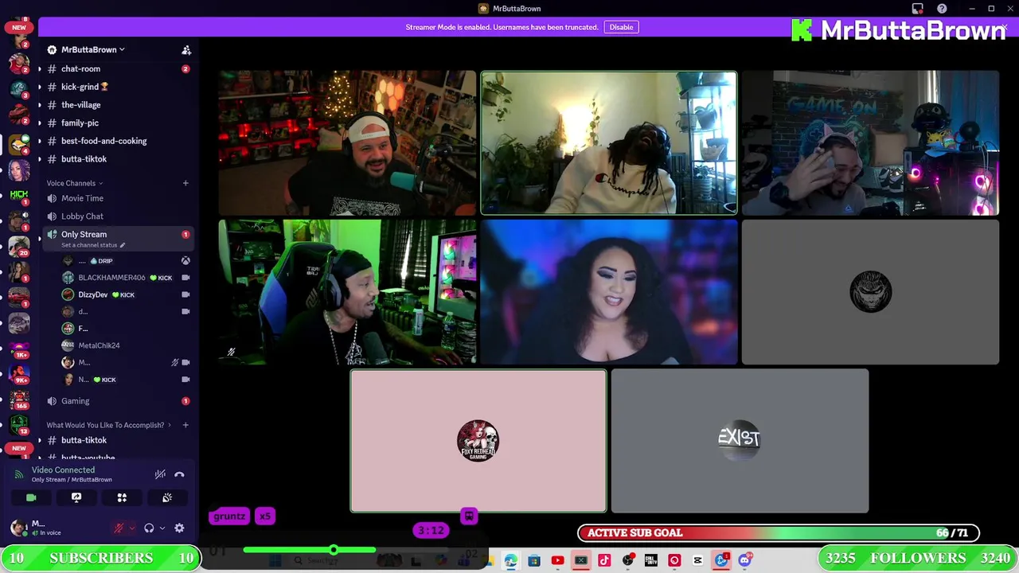Screen dimensions: 1019x573
Task: Click the camera icon next to BLACKHAMMER406
Action: (x=185, y=278)
